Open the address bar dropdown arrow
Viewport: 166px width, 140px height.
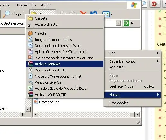pyautogui.click(x=118, y=23)
